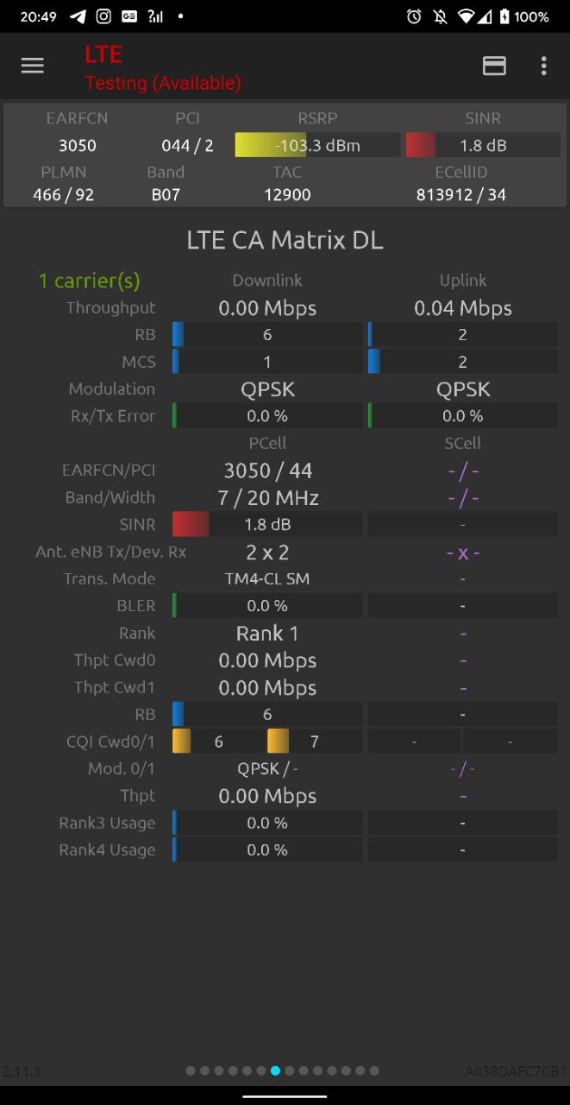Tap the card layout icon in header
570x1105 pixels.
494,66
